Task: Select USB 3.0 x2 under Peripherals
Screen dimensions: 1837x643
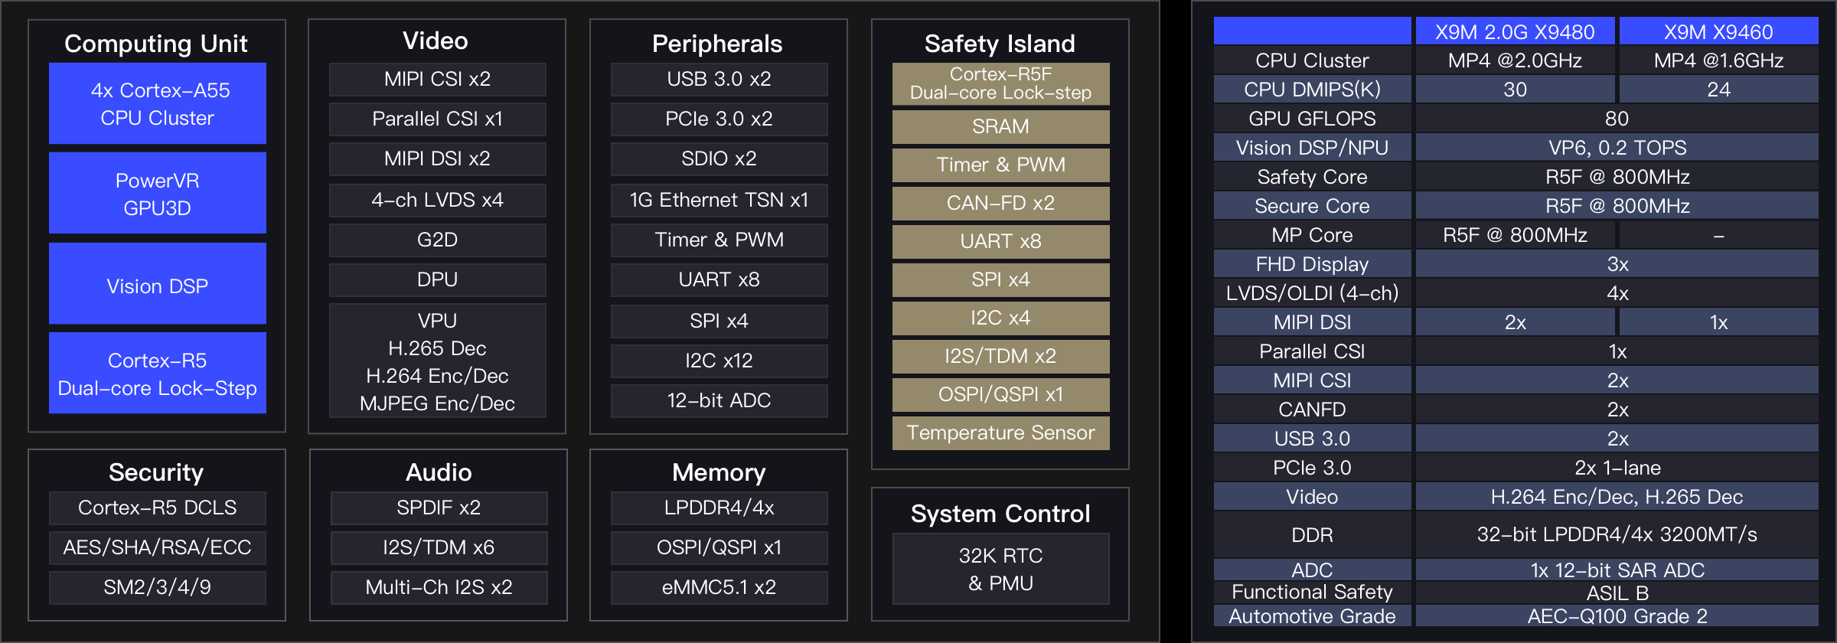Action: pyautogui.click(x=719, y=80)
